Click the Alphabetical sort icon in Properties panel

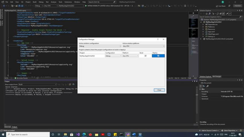click(x=204, y=86)
